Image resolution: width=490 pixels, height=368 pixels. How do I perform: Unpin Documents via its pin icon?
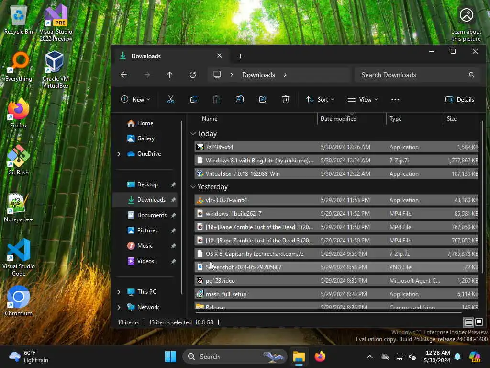(173, 215)
